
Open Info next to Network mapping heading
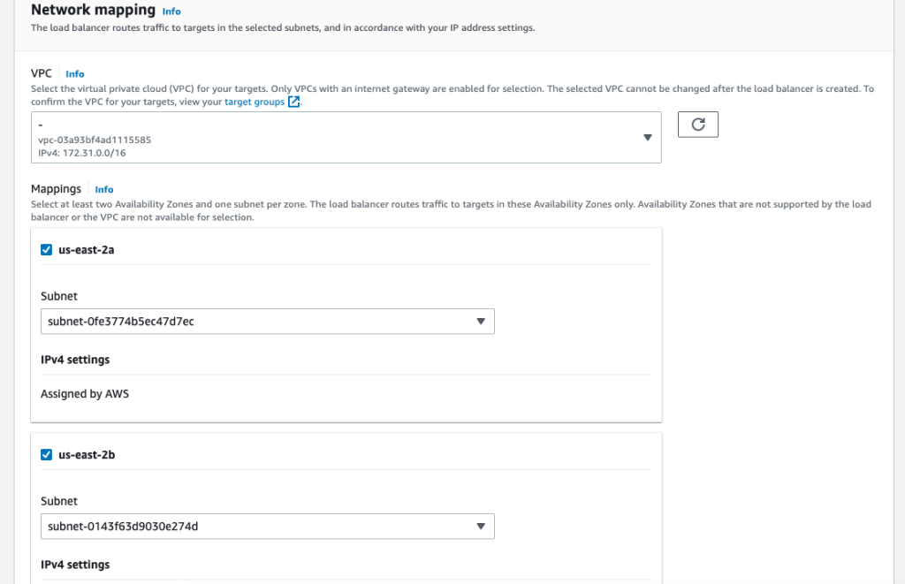171,11
